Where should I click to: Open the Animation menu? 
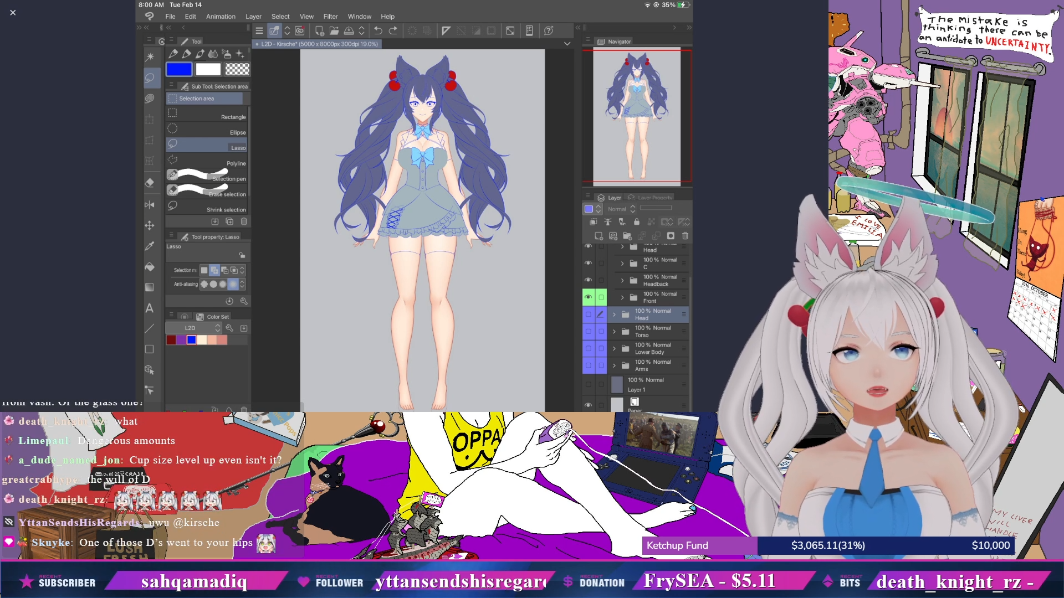click(221, 17)
